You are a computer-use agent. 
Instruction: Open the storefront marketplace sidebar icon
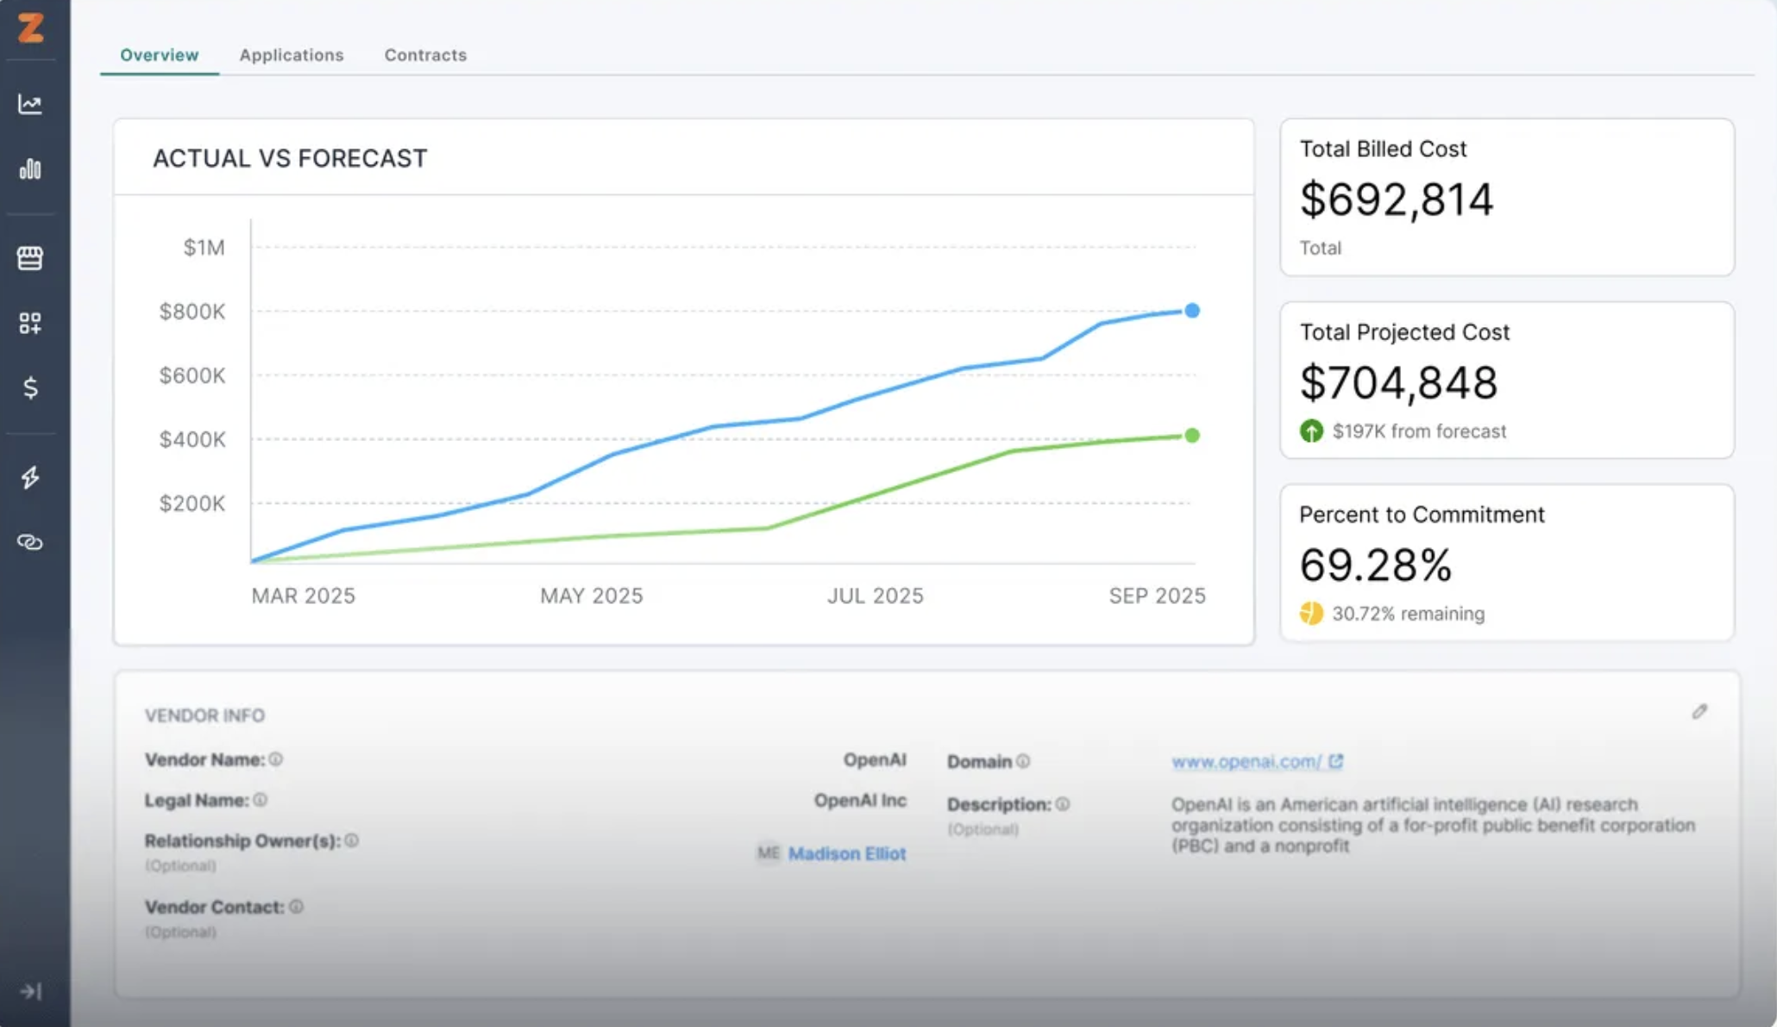[x=30, y=258]
